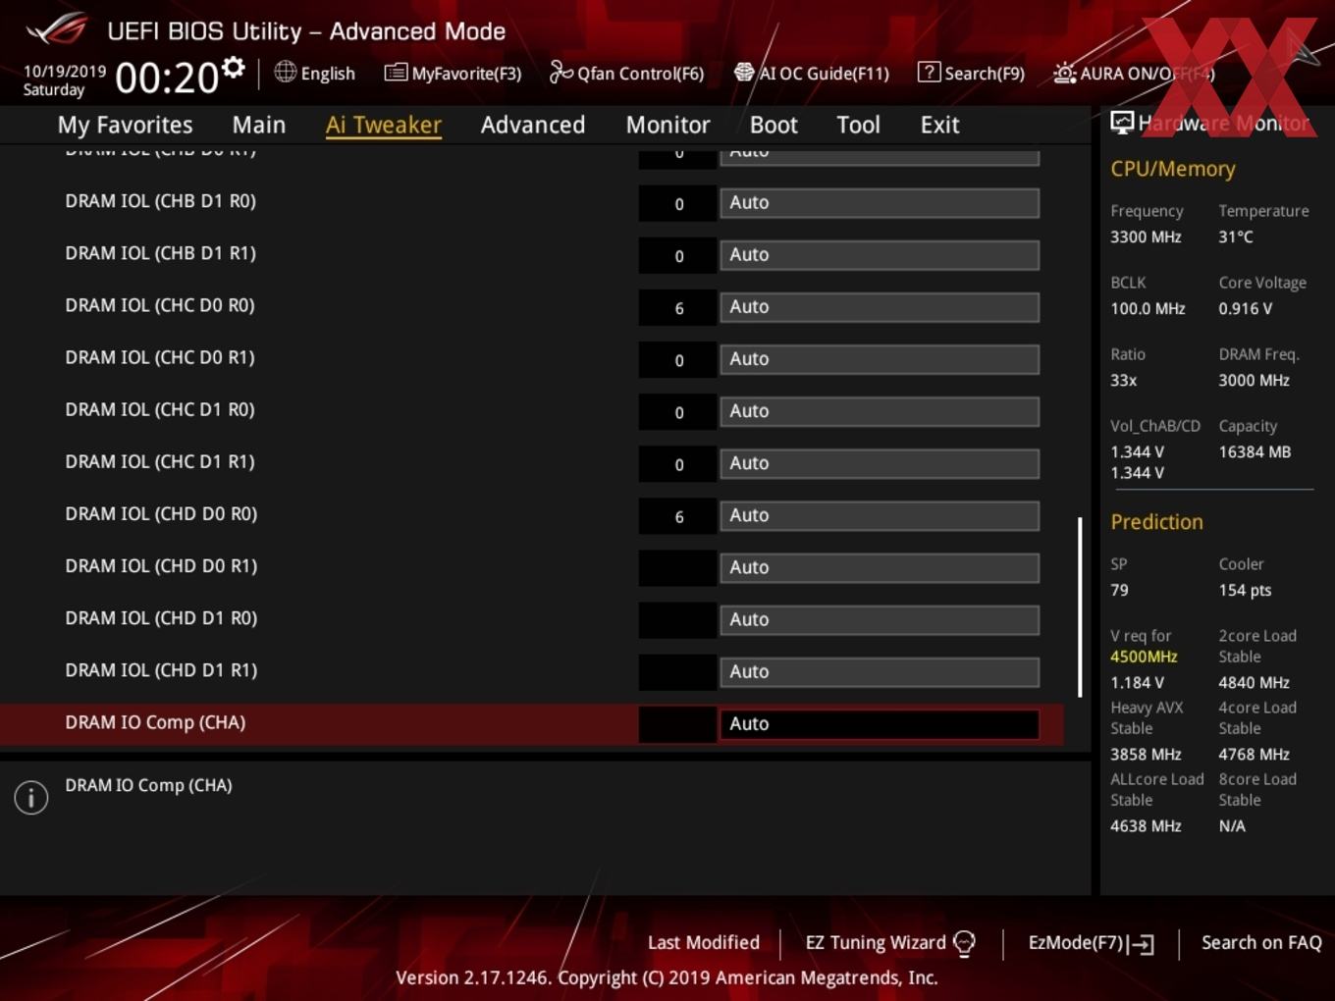1335x1001 pixels.
Task: Switch to My Favorites tab
Action: click(125, 125)
